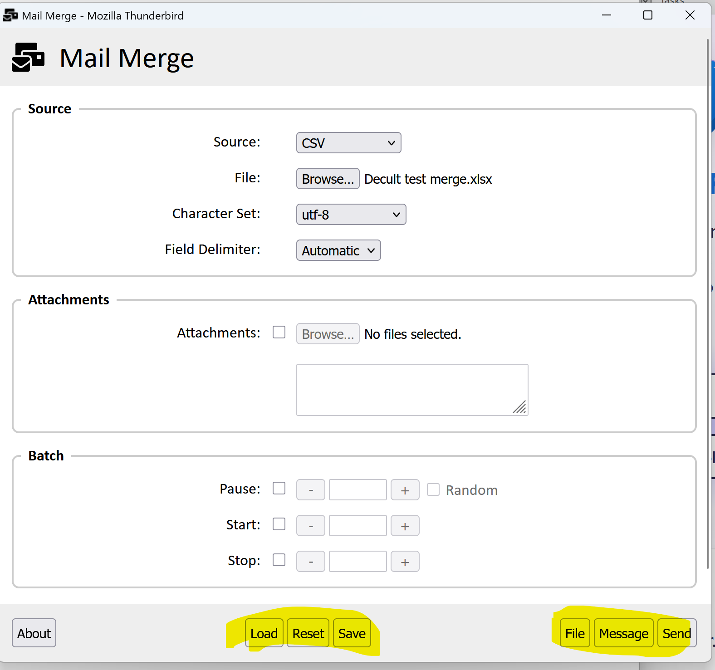The height and width of the screenshot is (670, 715).
Task: Enable the Attachments checkbox
Action: 279,333
